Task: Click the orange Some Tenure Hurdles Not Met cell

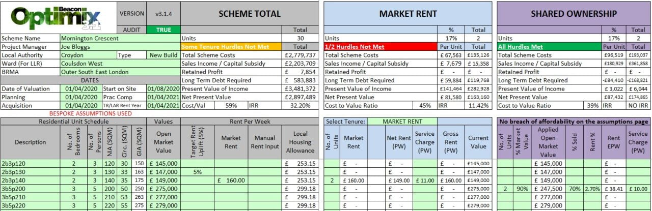Action: pos(231,47)
